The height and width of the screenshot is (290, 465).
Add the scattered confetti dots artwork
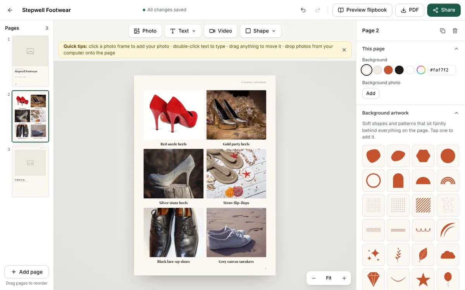click(x=448, y=205)
